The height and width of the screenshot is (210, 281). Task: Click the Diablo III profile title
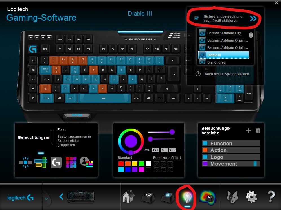tap(140, 14)
